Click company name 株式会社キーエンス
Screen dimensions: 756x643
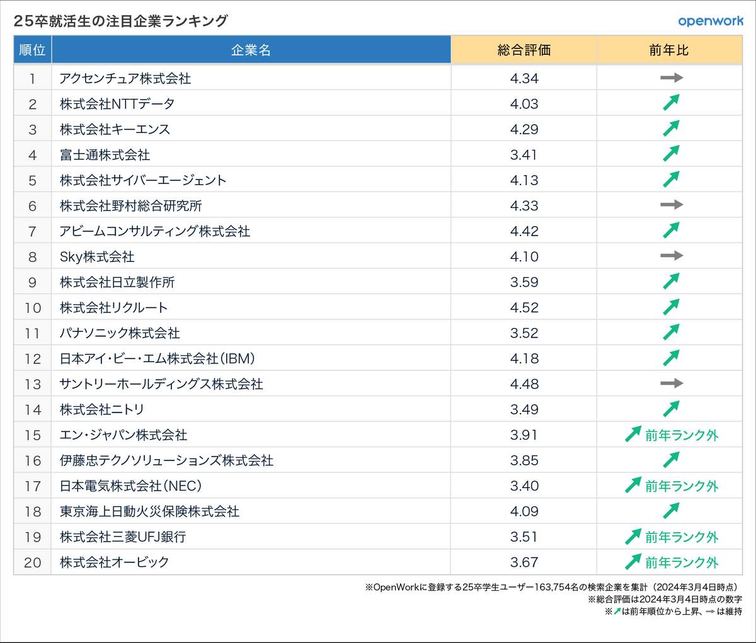tap(115, 129)
